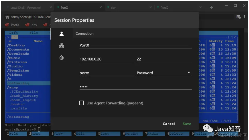Click the masked password field
The height and width of the screenshot is (140, 249).
pyautogui.click(x=136, y=87)
